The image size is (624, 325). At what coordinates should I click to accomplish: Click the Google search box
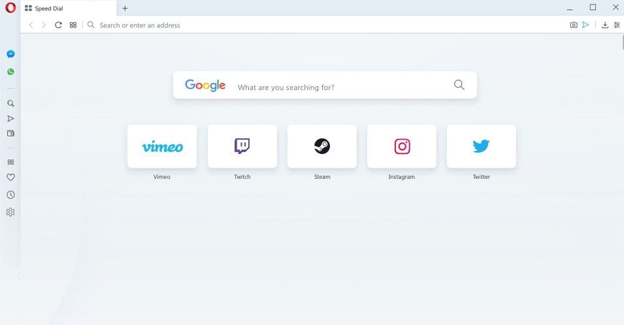click(x=325, y=85)
